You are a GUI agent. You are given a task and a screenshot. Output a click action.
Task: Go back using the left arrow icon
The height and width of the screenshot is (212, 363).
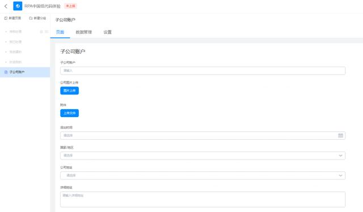click(6, 6)
